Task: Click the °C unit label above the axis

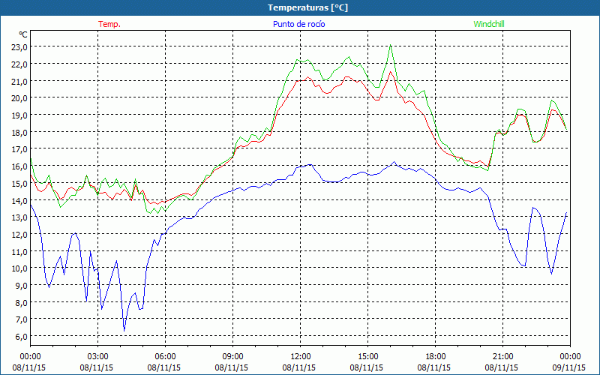Action: point(23,34)
